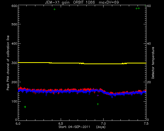Click the pair of green plus markers top right
Screen dimensions: 164x131
coord(138,8)
